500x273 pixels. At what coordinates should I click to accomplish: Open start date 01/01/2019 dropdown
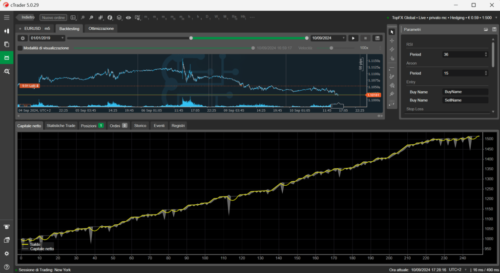(x=47, y=38)
